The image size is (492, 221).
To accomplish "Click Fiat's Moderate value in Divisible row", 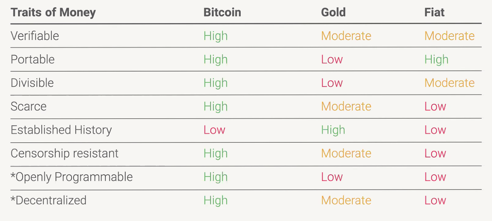I will [x=449, y=83].
